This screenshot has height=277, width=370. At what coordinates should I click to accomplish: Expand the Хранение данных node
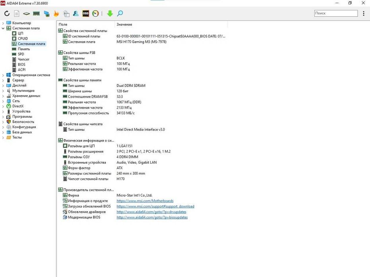pos(3,96)
